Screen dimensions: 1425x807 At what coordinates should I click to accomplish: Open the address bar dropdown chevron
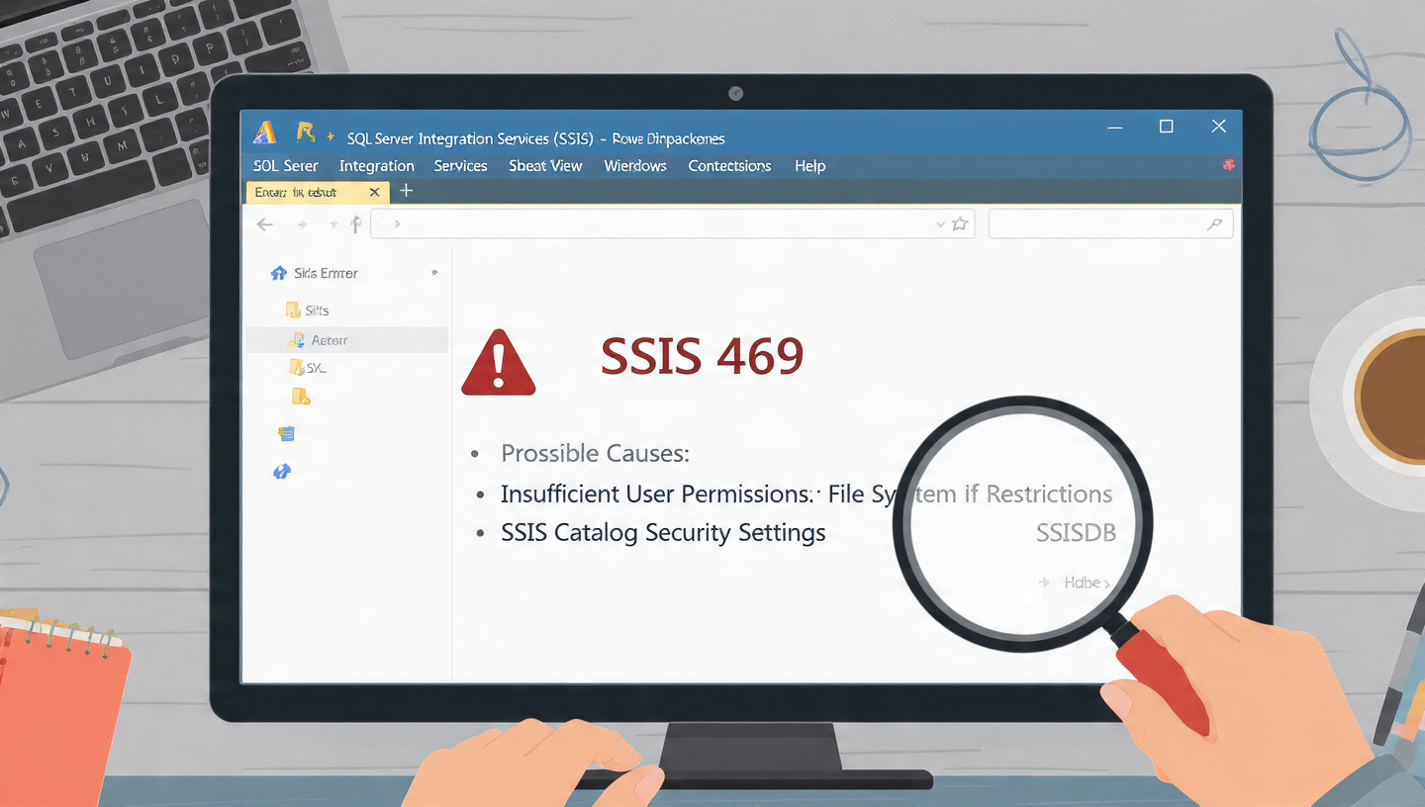point(940,224)
